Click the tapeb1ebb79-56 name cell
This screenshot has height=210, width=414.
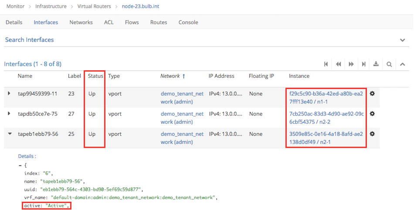[38, 134]
